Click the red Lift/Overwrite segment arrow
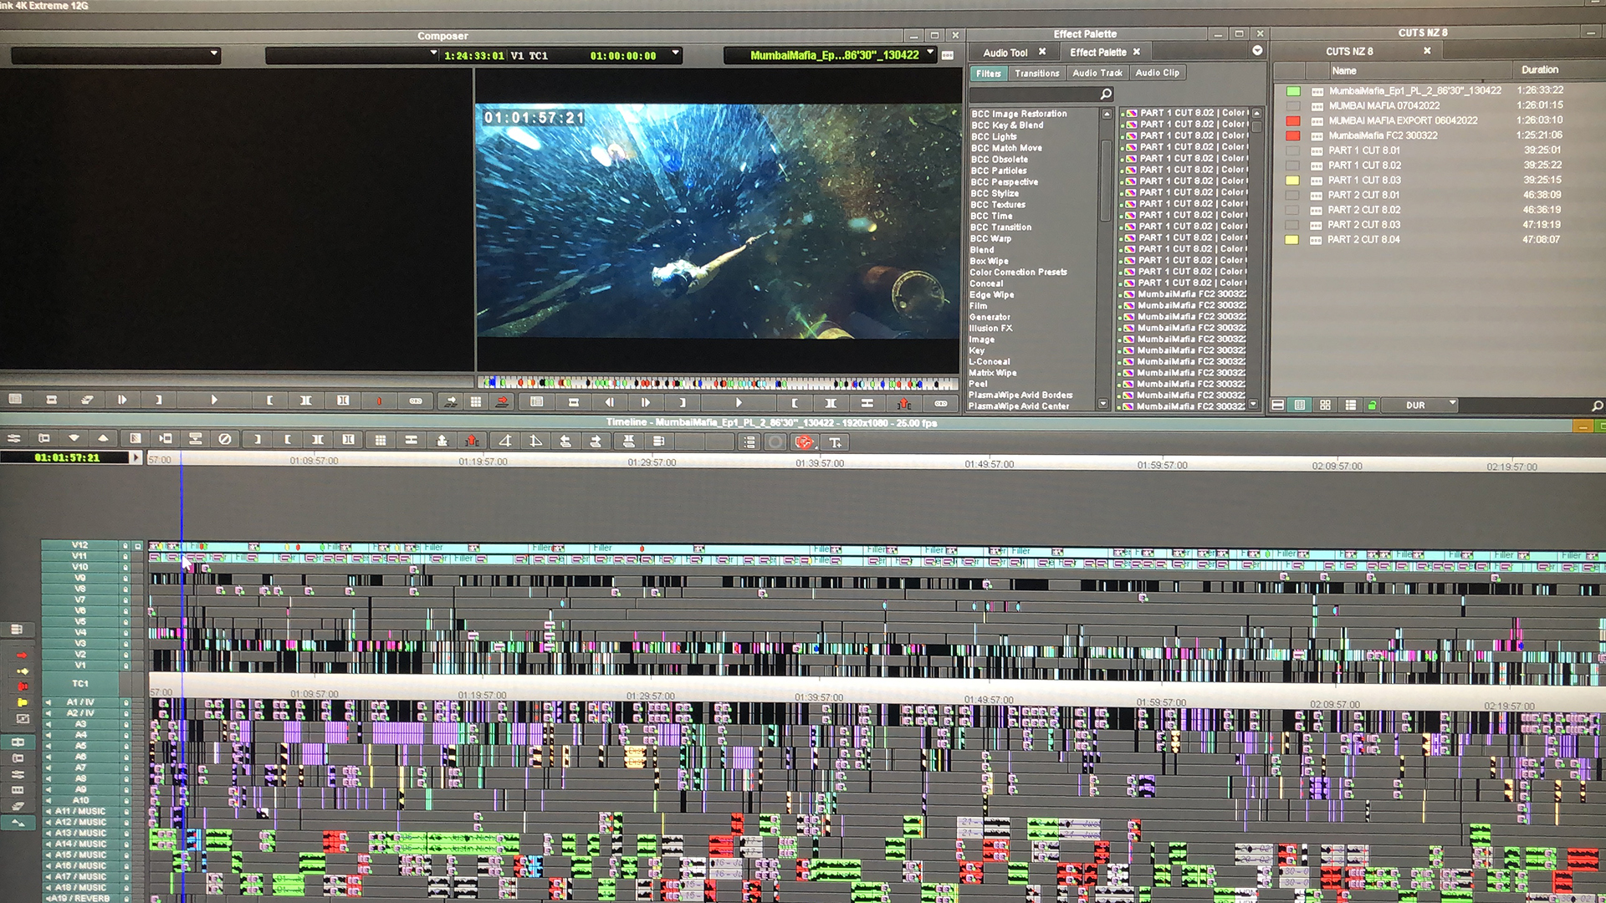Image resolution: width=1606 pixels, height=903 pixels. [22, 655]
